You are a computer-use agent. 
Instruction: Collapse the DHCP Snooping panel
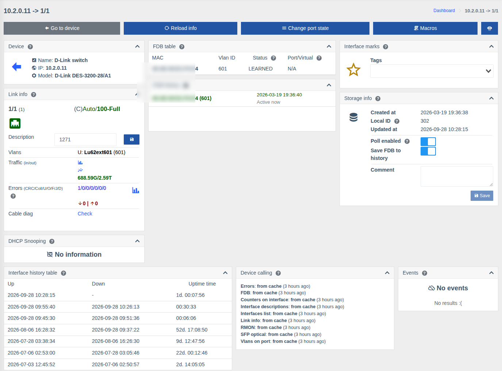[x=137, y=241]
